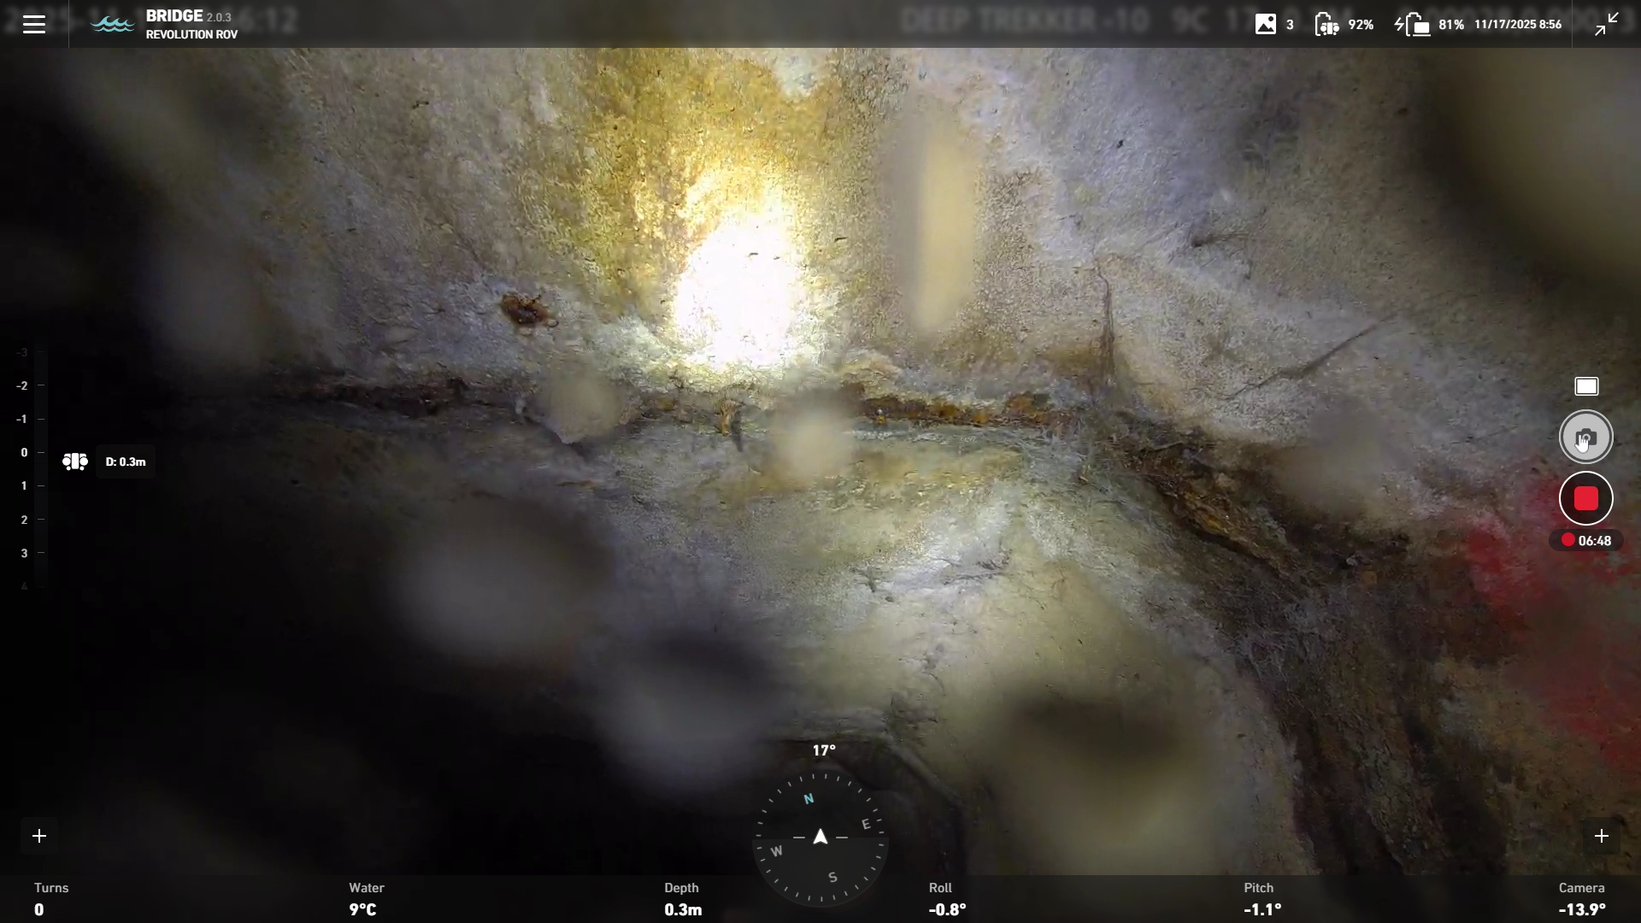Open the captured images gallery icon
The width and height of the screenshot is (1641, 923).
pos(1265,24)
